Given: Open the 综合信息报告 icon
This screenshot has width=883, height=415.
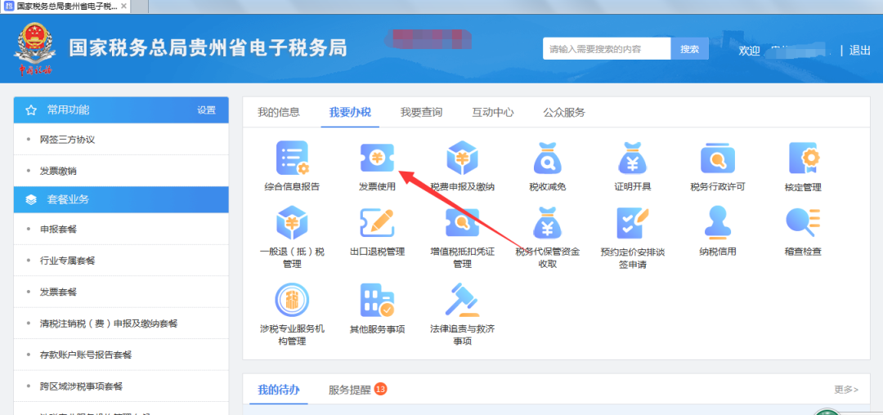Looking at the screenshot, I should click(292, 158).
